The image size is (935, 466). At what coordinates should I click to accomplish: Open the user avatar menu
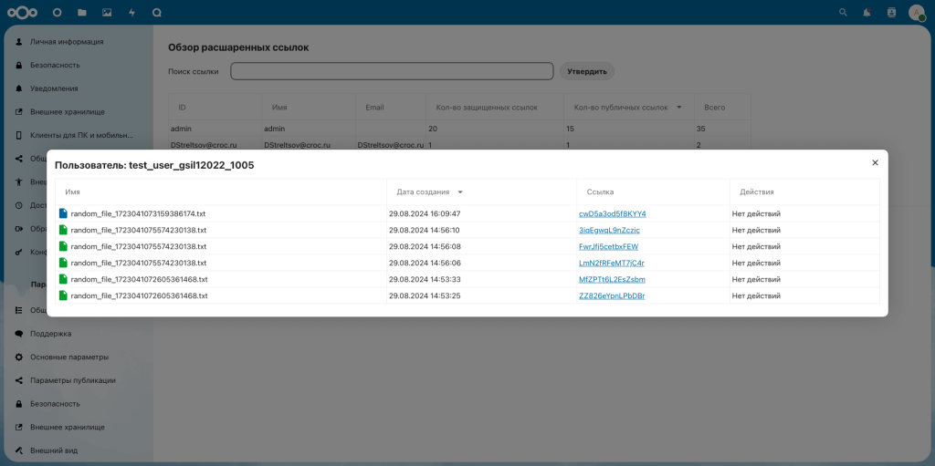(x=916, y=13)
